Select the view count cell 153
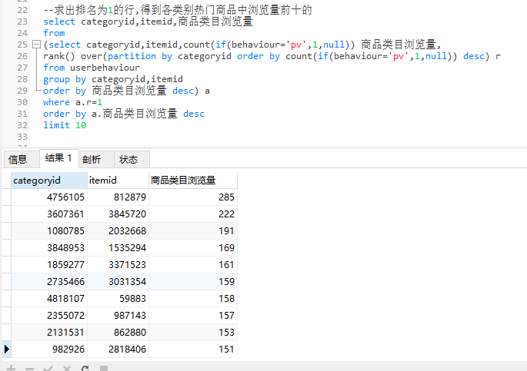Screen dimensions: 527x371 tap(193, 333)
